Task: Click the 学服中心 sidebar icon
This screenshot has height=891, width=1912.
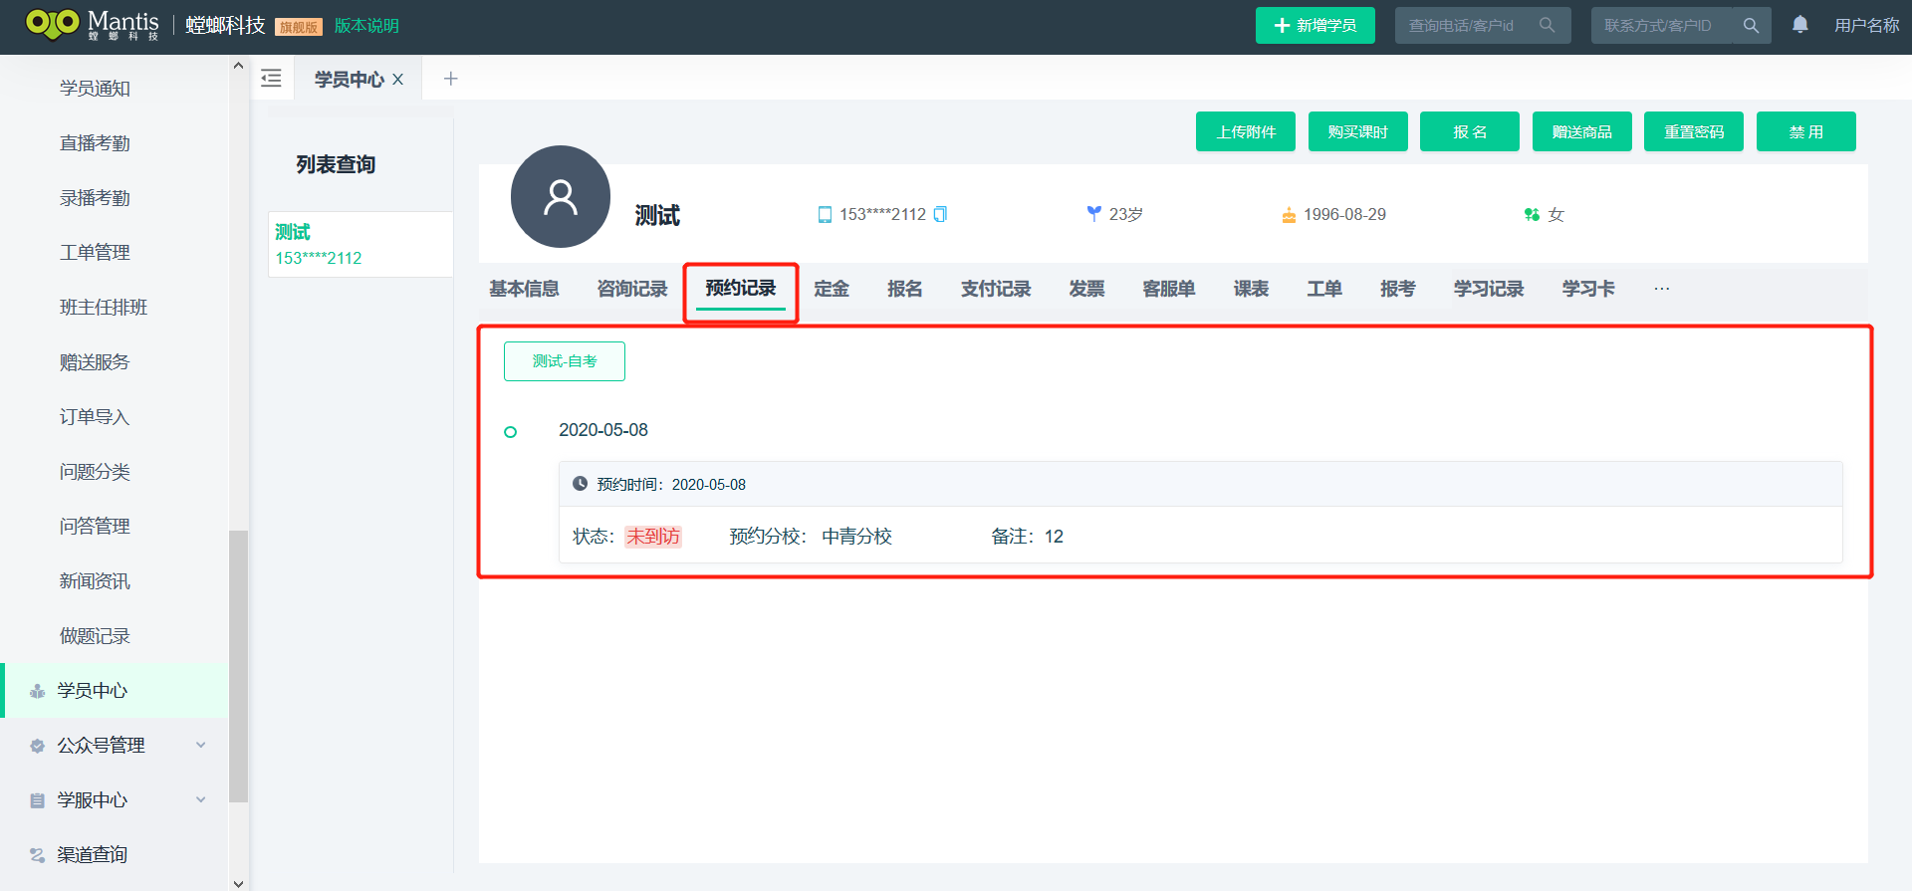Action: (x=37, y=800)
